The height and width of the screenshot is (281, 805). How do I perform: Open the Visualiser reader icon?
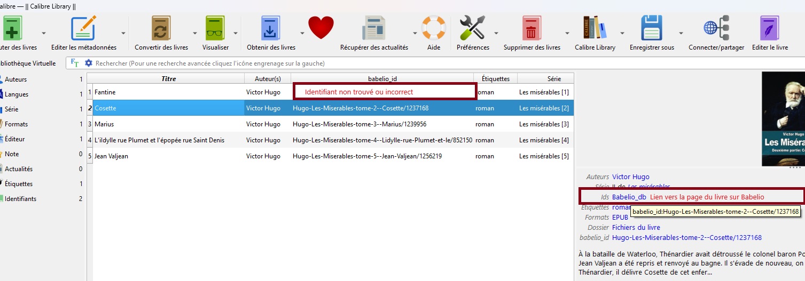[x=216, y=28]
